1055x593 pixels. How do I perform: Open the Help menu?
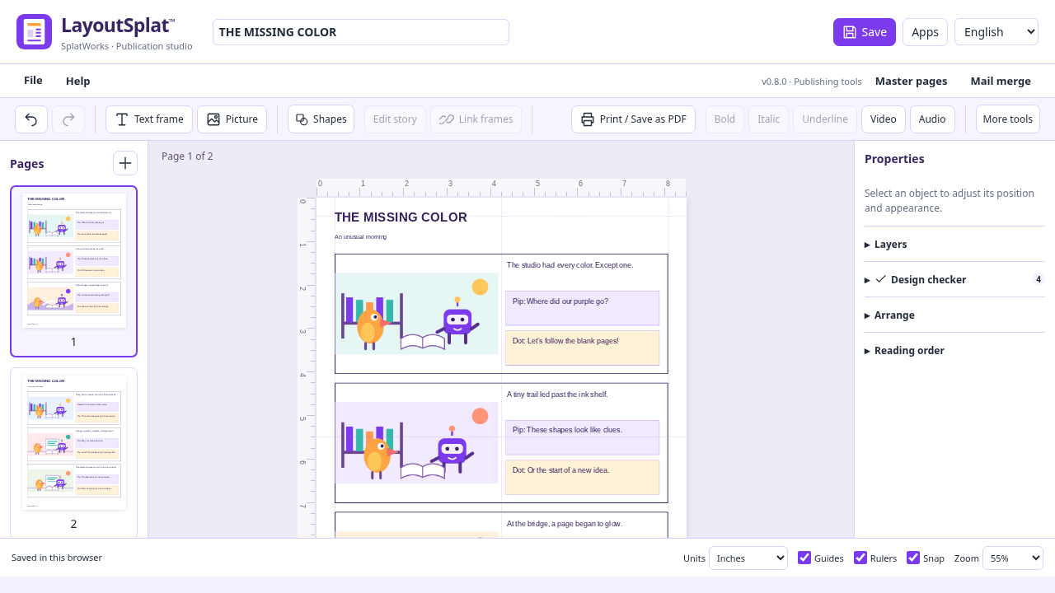tap(78, 81)
